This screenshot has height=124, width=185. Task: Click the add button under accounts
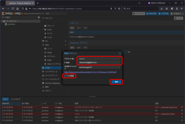point(72,28)
